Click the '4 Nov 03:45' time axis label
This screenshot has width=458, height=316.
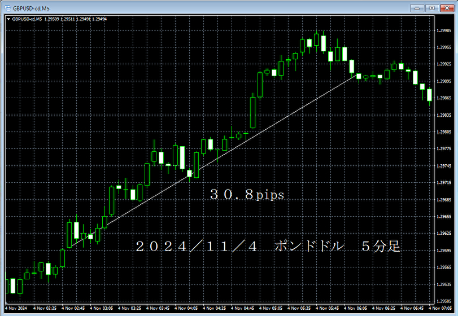158,308
